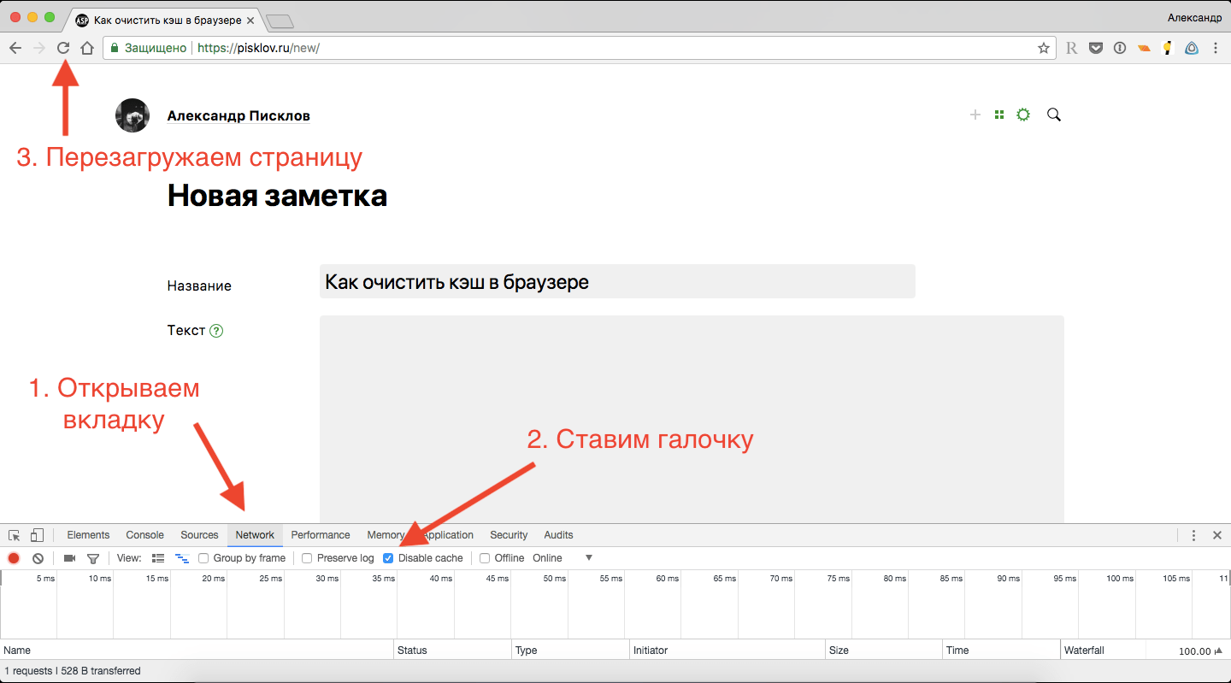The image size is (1231, 683).
Task: Open the Elements tab in DevTools
Action: (88, 535)
